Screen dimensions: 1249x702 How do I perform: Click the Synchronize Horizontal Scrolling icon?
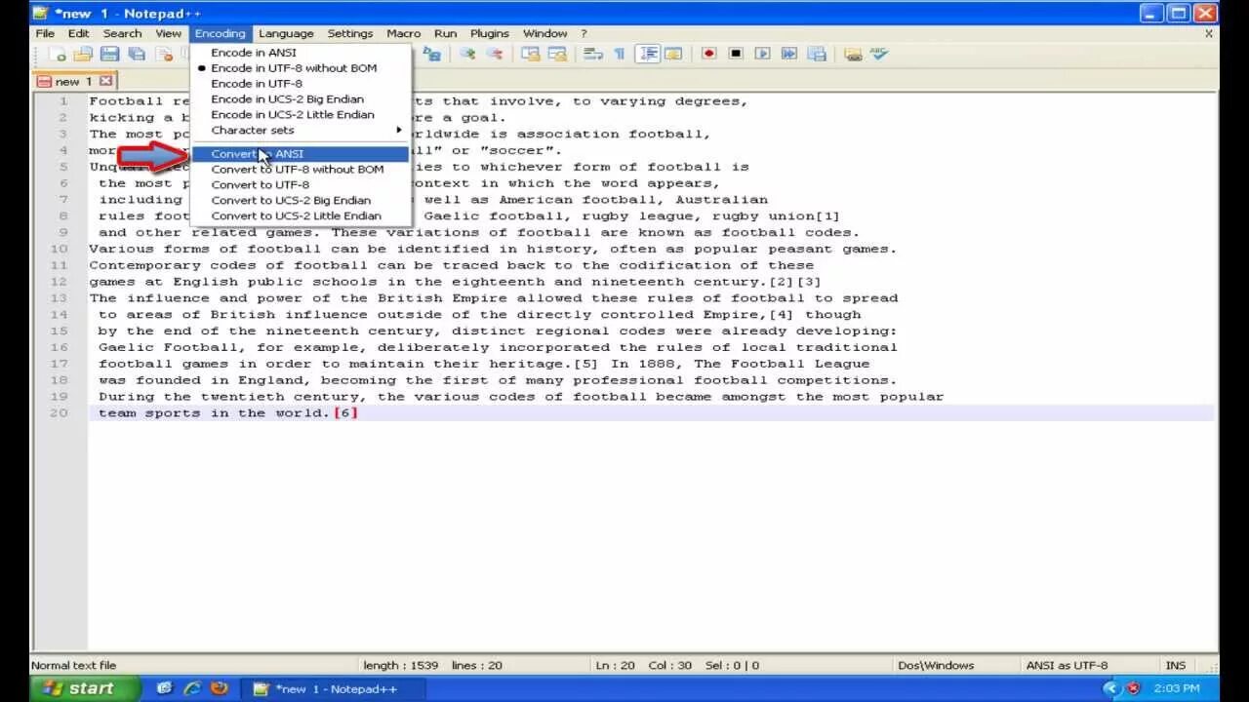pos(558,54)
